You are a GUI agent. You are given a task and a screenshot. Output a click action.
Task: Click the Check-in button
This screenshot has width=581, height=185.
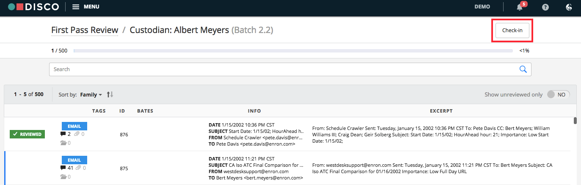(x=512, y=30)
